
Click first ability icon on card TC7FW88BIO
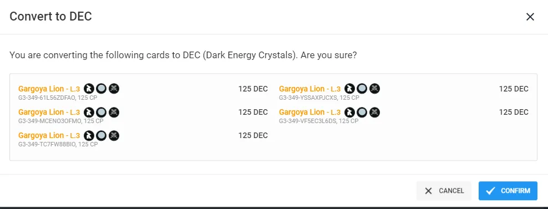click(89, 135)
